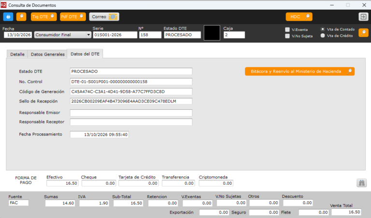The height and width of the screenshot is (218, 371).
Task: Switch to the Detalle tab
Action: pos(17,54)
